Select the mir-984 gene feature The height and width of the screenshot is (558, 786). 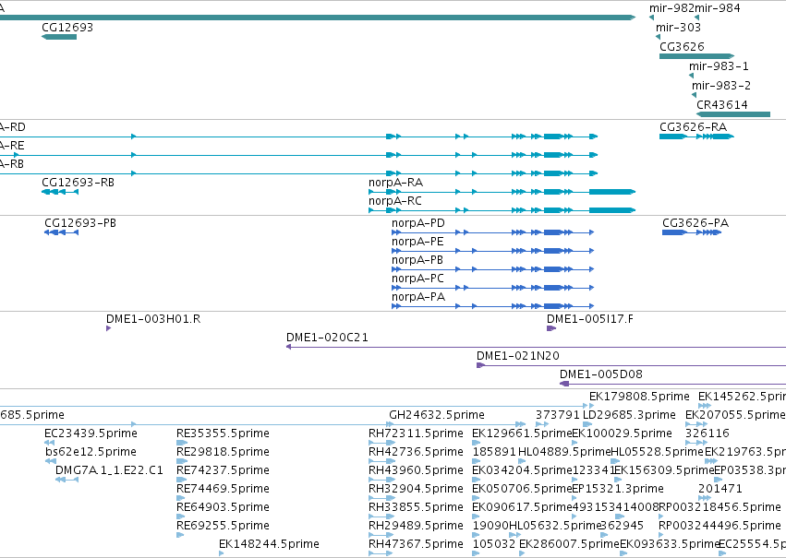click(696, 18)
